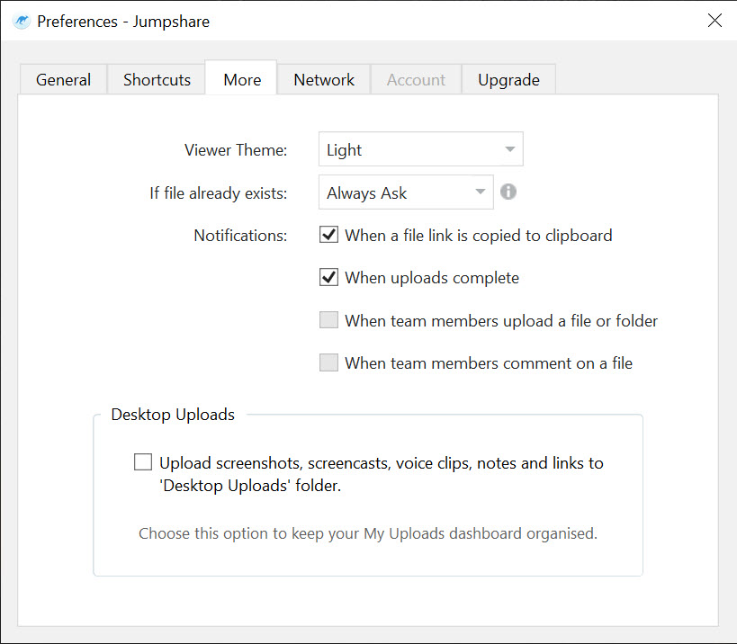Click the info icon beside Always Ask
The height and width of the screenshot is (644, 737).
[508, 192]
